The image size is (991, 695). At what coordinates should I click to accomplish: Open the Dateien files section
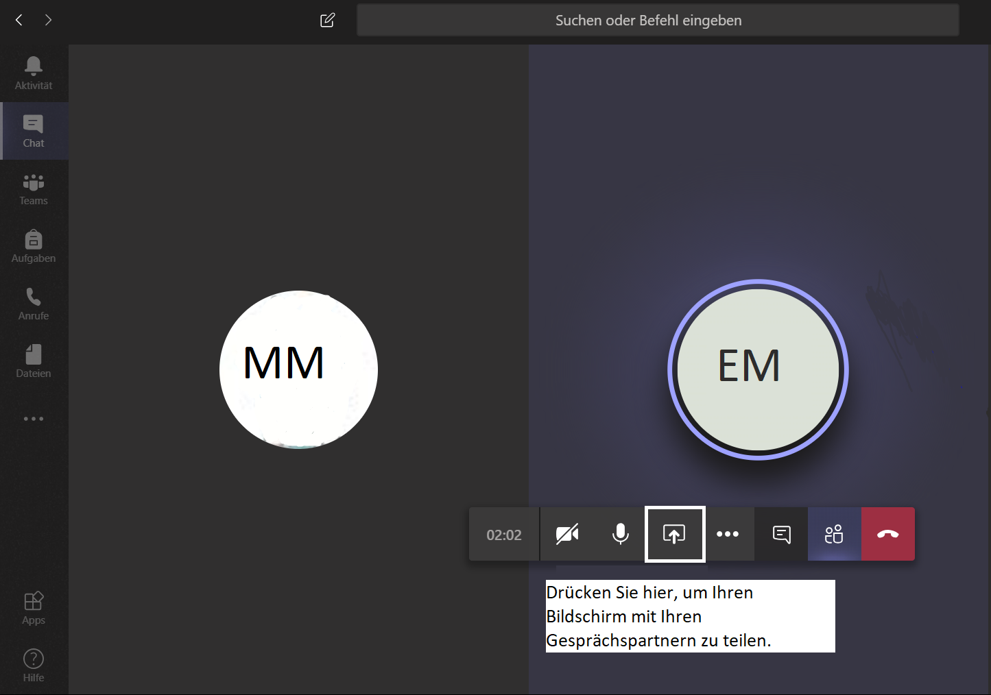pos(34,361)
